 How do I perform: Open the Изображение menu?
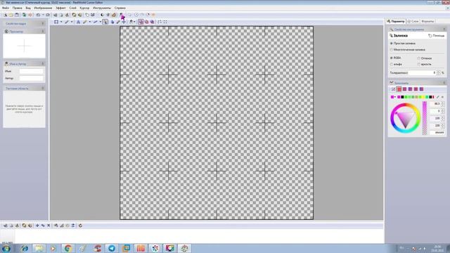43,8
